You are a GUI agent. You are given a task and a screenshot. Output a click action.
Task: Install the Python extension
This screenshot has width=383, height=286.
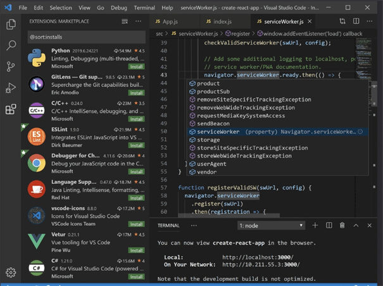coord(136,67)
